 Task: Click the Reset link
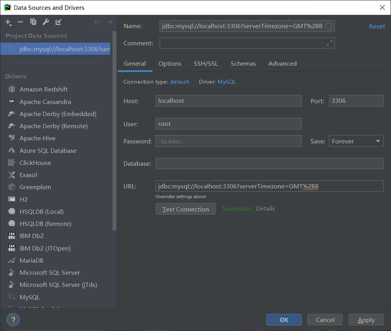pos(377,26)
